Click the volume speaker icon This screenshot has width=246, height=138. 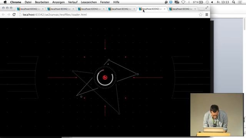pos(212,2)
